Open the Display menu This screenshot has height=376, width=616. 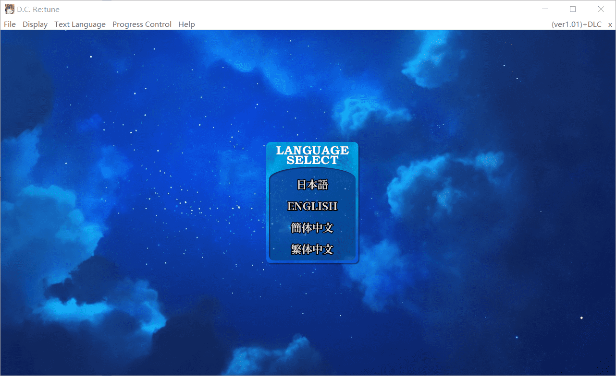pos(35,24)
